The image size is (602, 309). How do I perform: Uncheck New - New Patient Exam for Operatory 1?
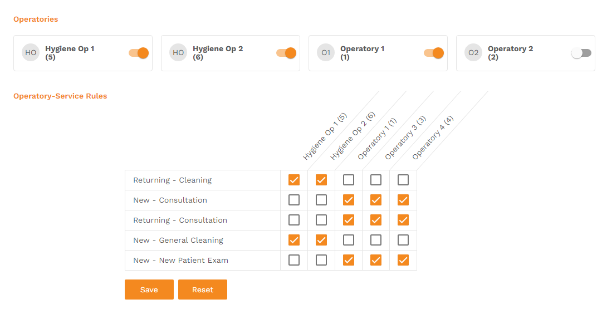click(349, 260)
